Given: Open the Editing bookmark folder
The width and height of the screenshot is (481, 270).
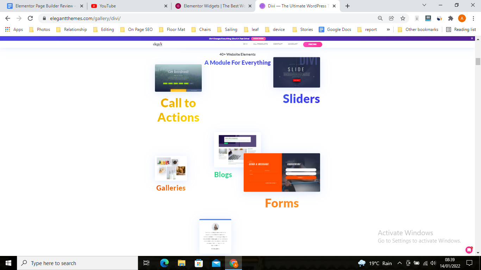Looking at the screenshot, I should click(104, 30).
